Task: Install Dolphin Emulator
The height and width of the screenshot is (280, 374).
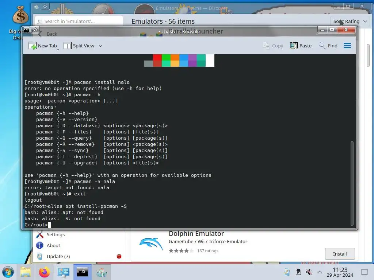Action: click(x=340, y=254)
